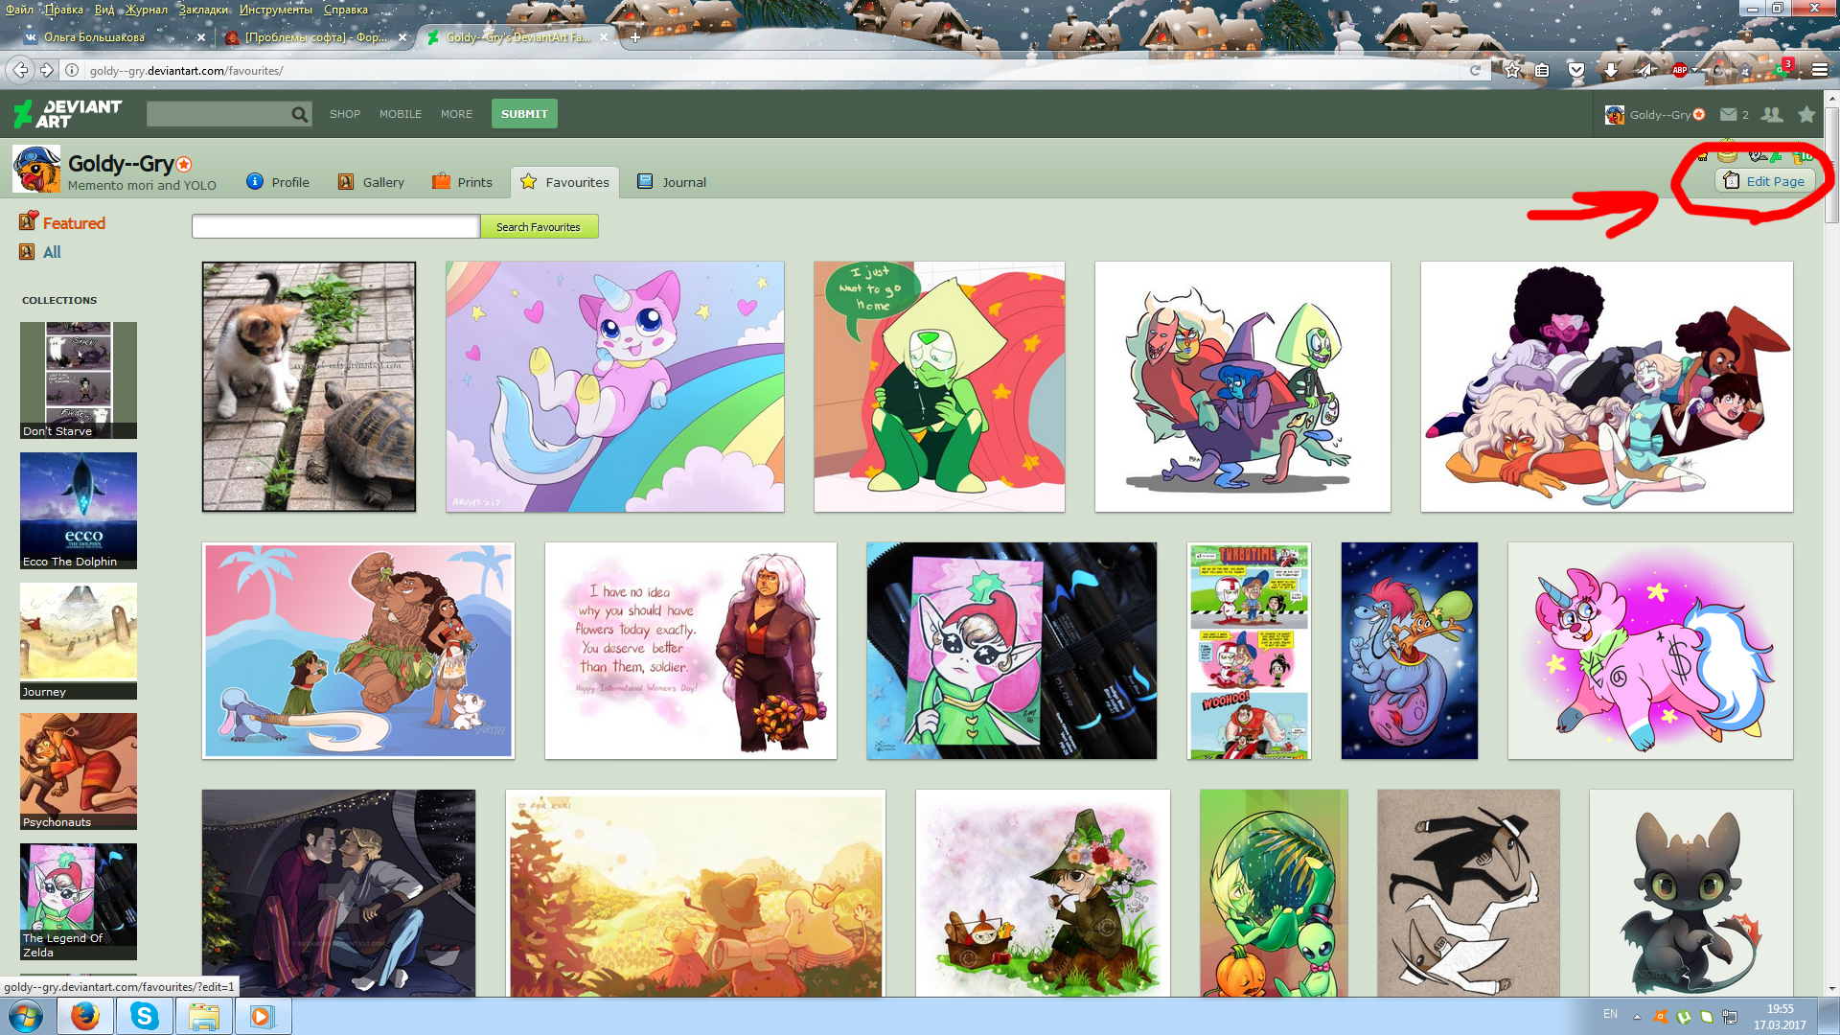Open the Инструменты menu
1840x1035 pixels.
pyautogui.click(x=276, y=10)
